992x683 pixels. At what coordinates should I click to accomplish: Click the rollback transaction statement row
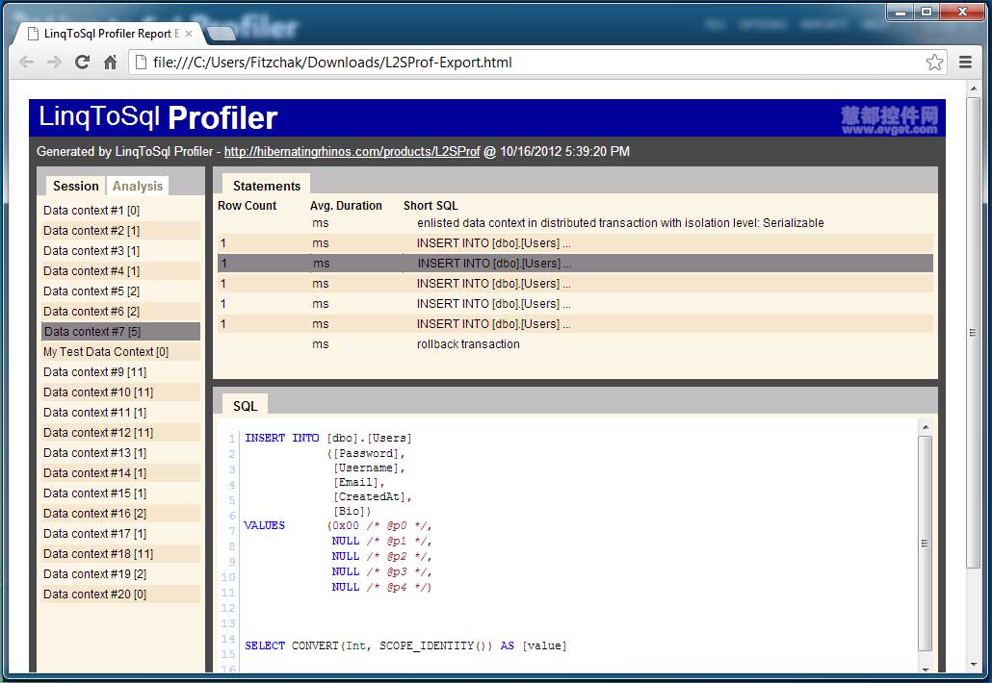[x=575, y=344]
